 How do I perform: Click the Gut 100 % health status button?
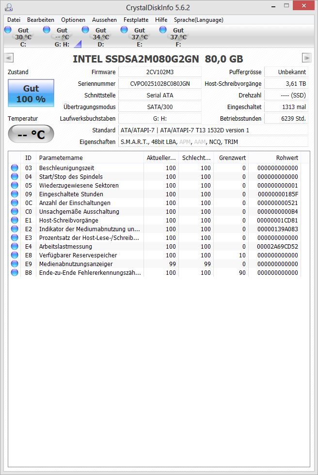[31, 93]
